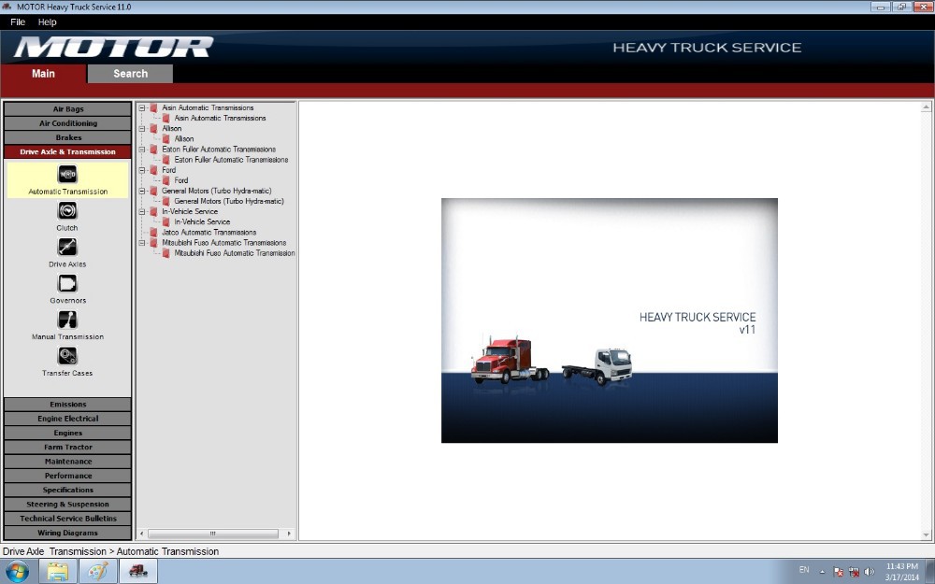The width and height of the screenshot is (935, 584).
Task: Select the nested Allison child entry
Action: (183, 139)
